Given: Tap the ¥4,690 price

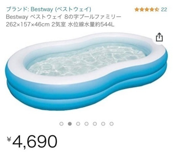Looking at the screenshot, I should coord(32,141).
